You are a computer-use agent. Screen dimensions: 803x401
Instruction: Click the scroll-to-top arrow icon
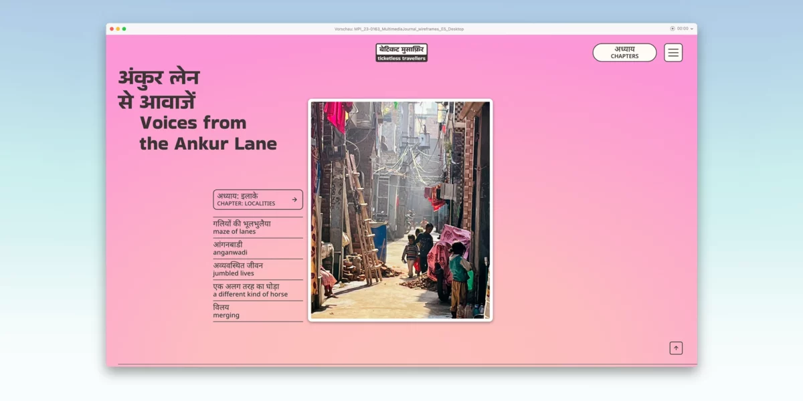(x=676, y=348)
